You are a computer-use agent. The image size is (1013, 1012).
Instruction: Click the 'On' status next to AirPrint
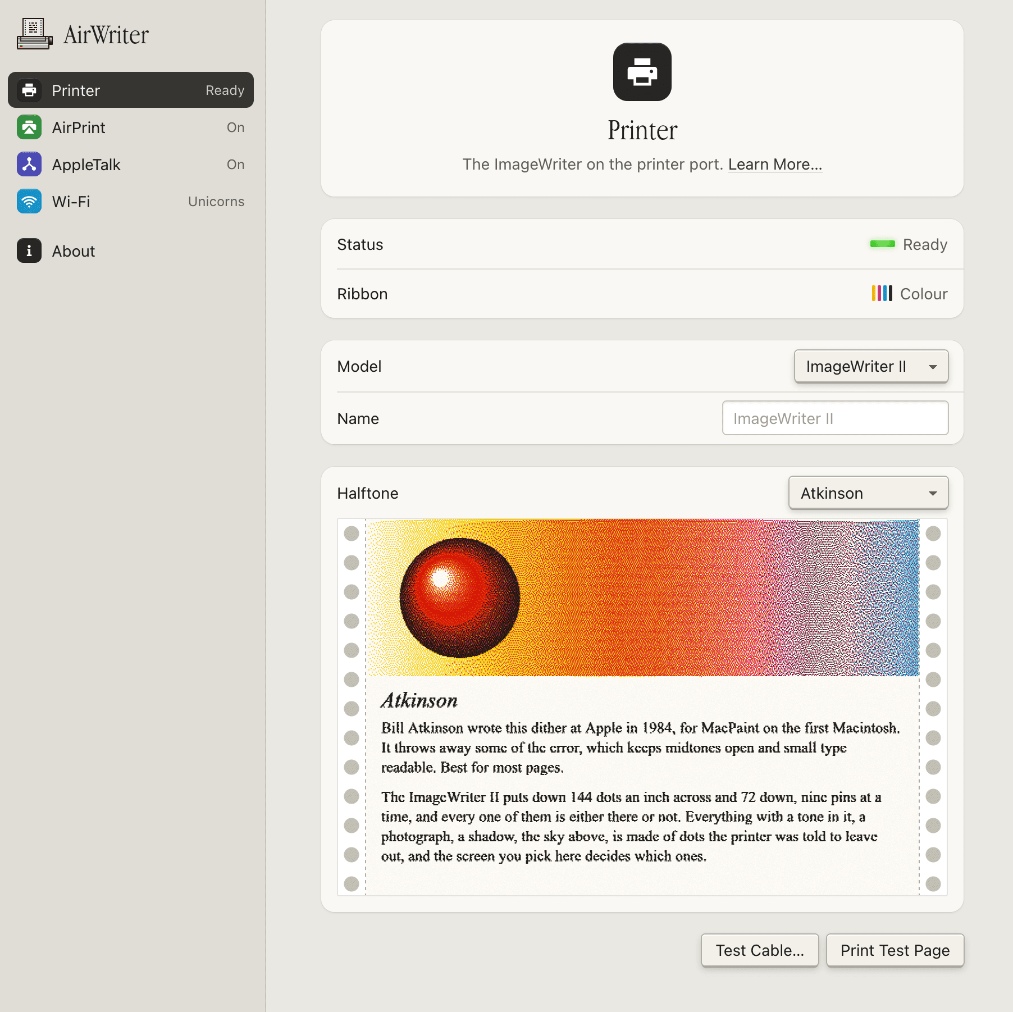pyautogui.click(x=235, y=127)
